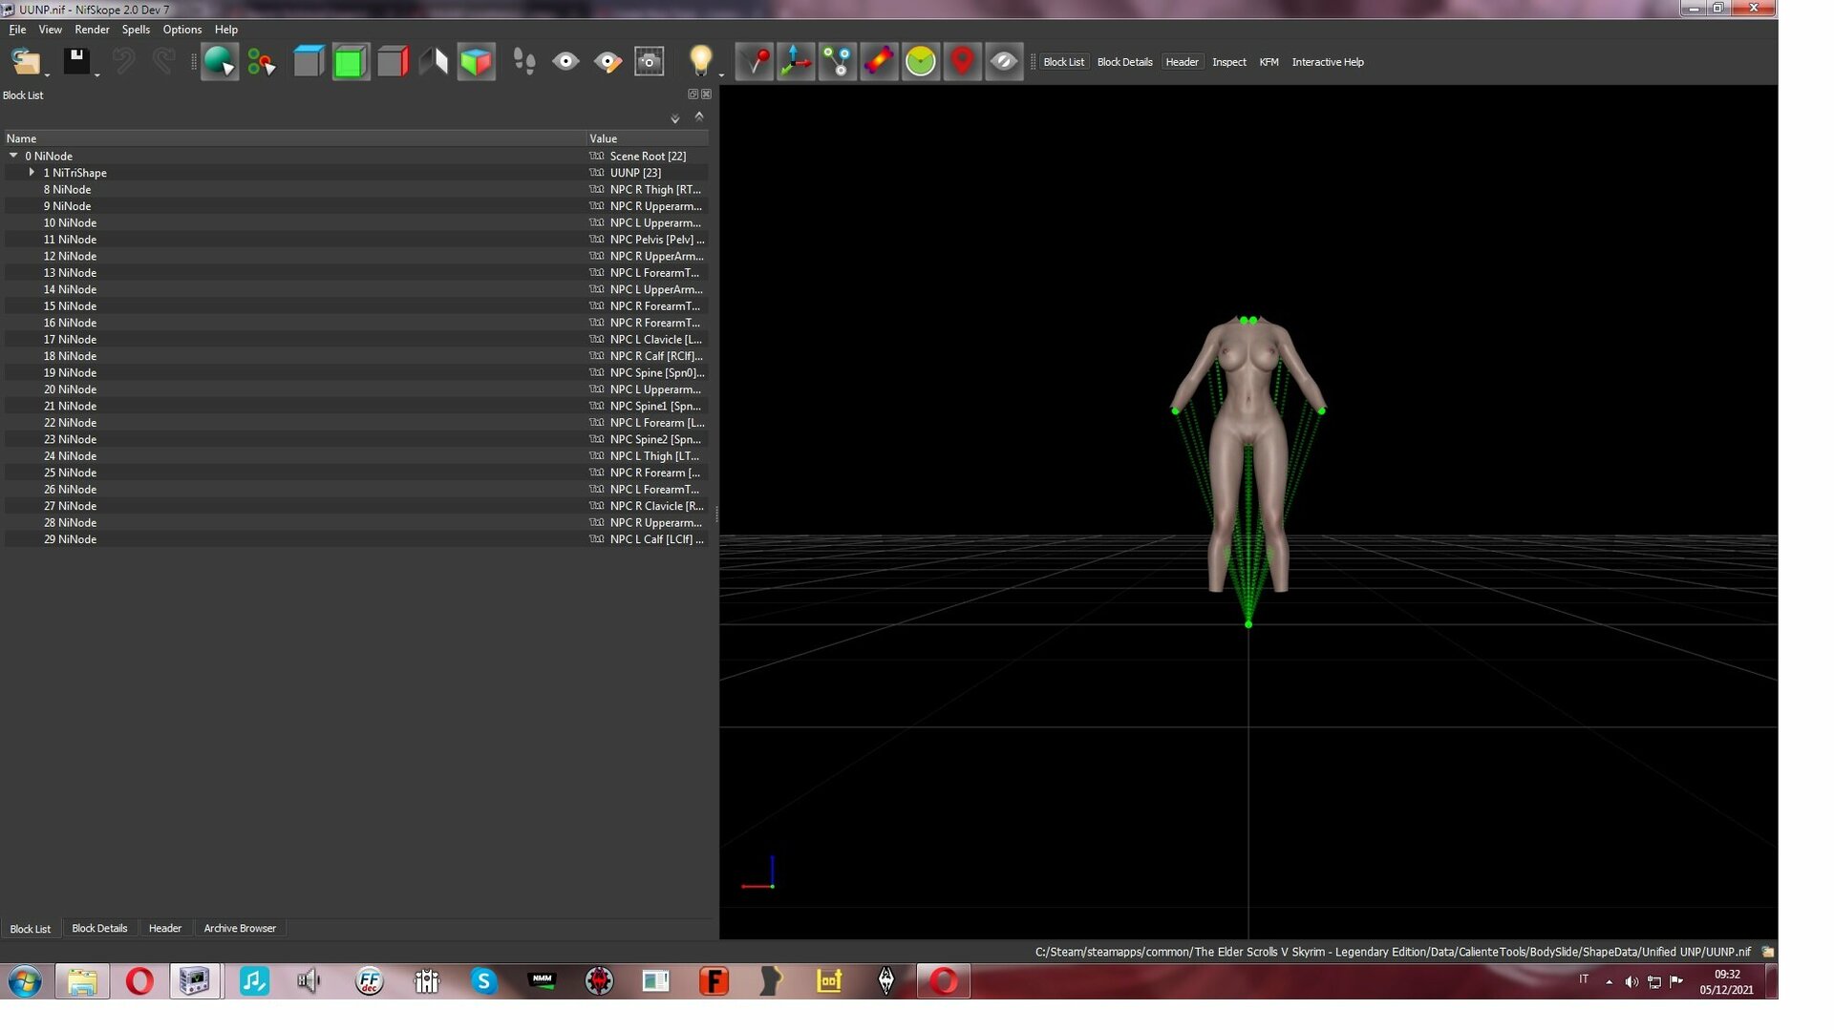
Task: Toggle perspective multicolor cube icon
Action: tap(476, 62)
